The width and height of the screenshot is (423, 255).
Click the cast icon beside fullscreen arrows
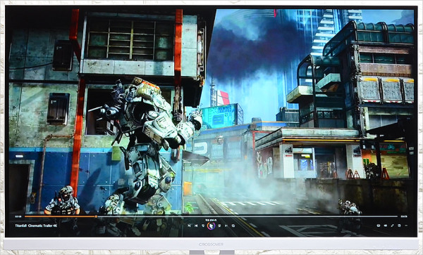click(399, 225)
